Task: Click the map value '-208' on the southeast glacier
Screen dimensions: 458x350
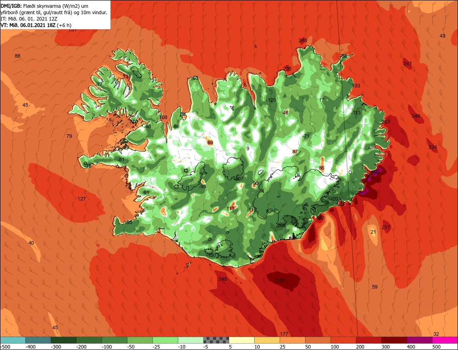Action: point(281,226)
